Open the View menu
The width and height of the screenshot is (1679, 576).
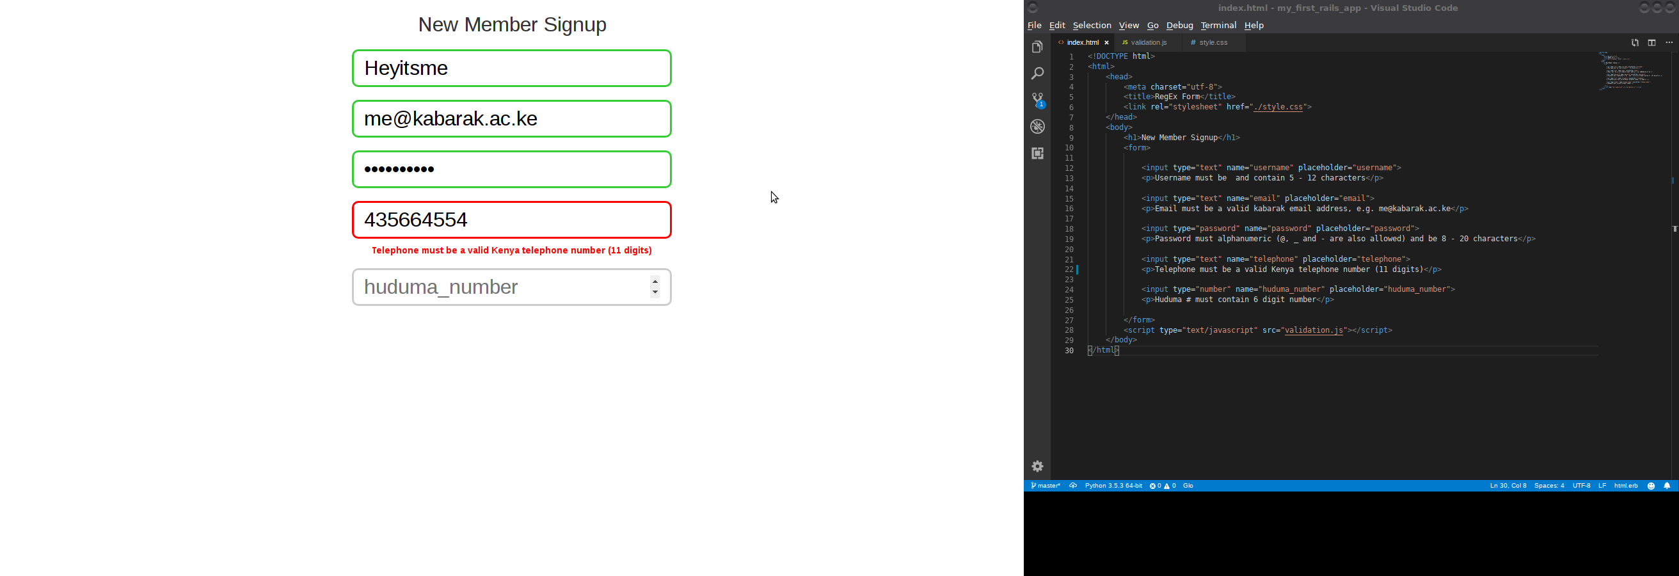[x=1129, y=26]
